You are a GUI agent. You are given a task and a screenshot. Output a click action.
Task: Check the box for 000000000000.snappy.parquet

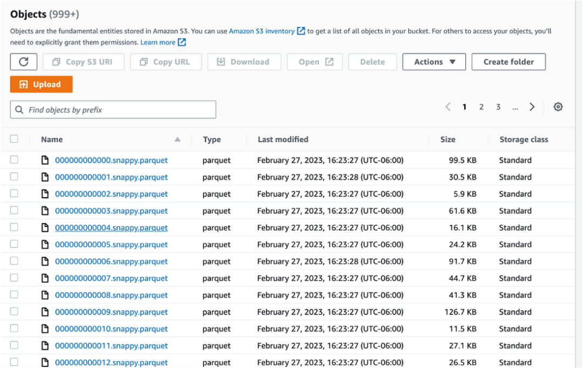click(x=14, y=159)
